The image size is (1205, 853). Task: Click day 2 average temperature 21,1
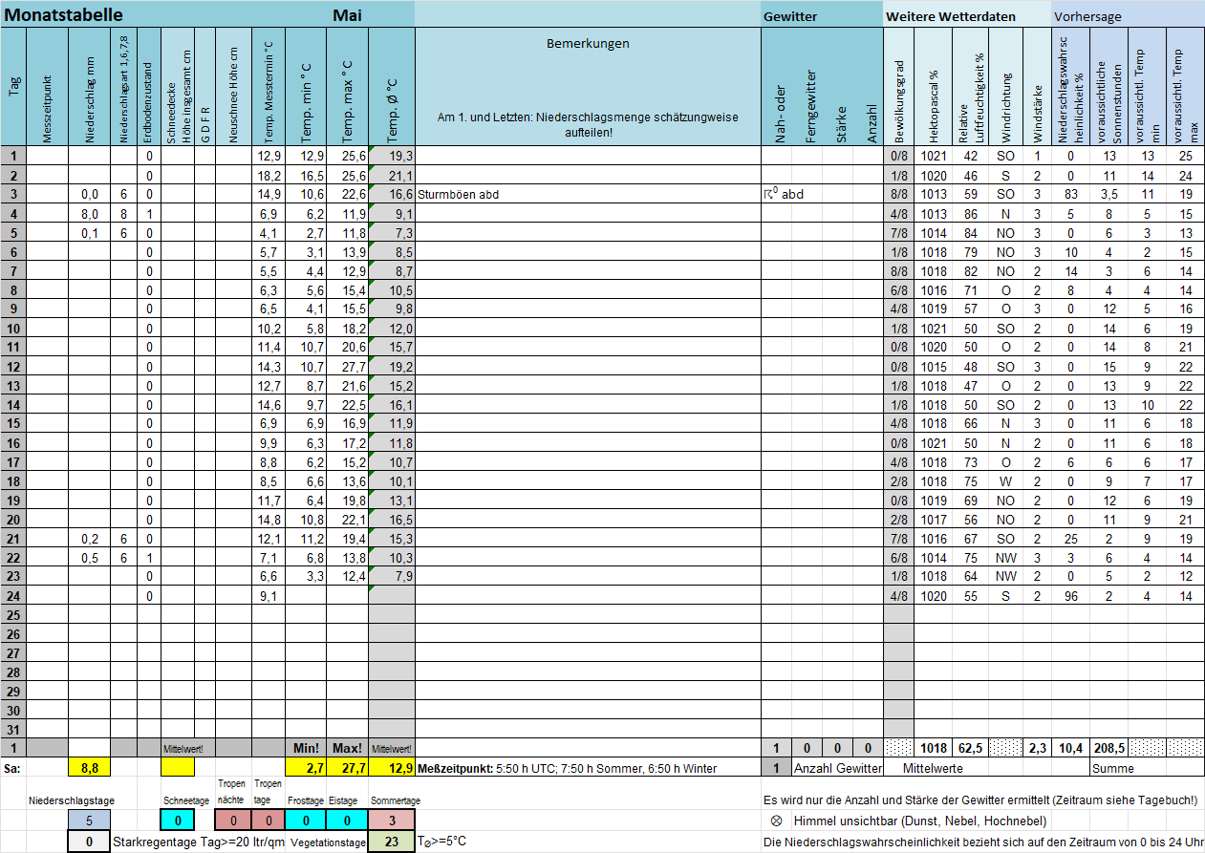pos(392,175)
